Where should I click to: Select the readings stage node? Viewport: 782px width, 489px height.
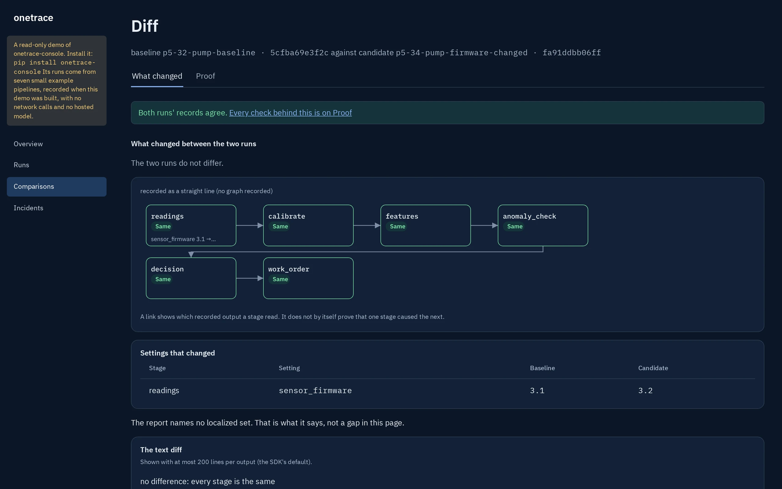(x=191, y=226)
